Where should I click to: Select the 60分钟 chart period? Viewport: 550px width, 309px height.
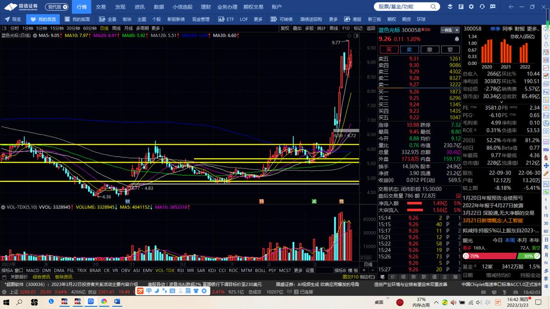pos(89,28)
